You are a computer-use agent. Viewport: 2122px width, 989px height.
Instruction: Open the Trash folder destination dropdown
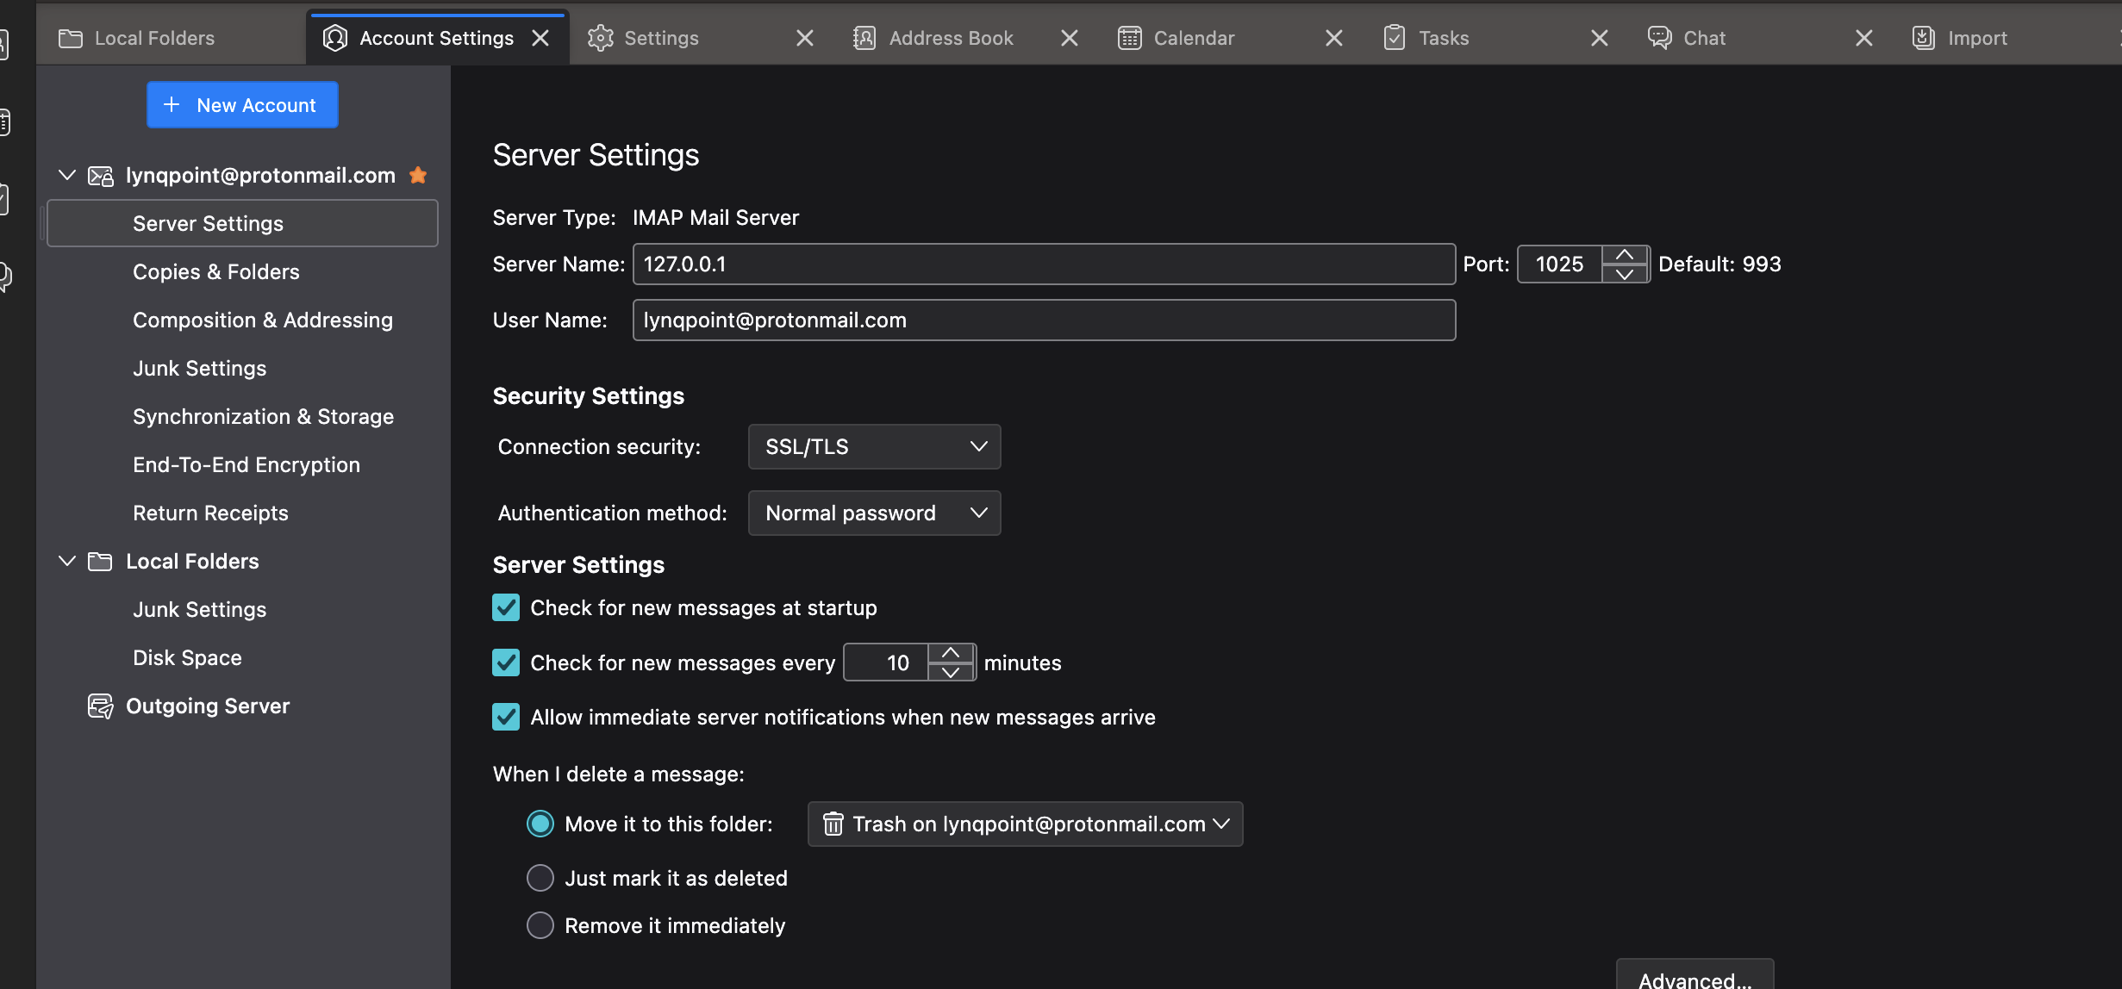[x=1025, y=824]
